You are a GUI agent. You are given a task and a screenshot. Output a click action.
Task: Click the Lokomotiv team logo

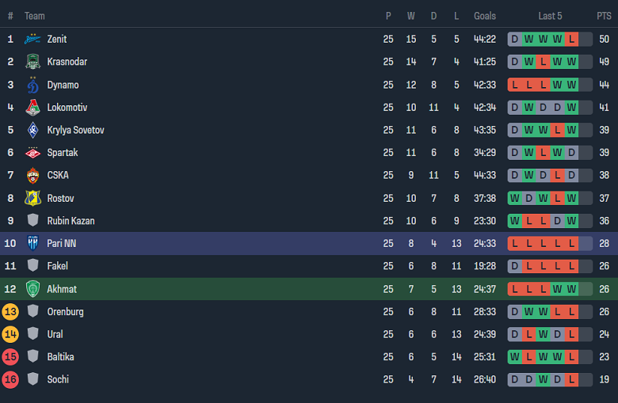tap(32, 108)
